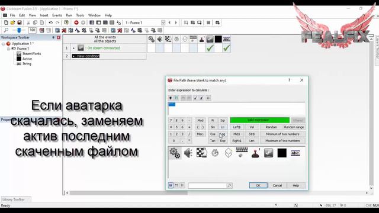Viewport: 379px width, 213px height.
Task: Click the event editor vertical scrollbar down arrow
Action: (371, 188)
